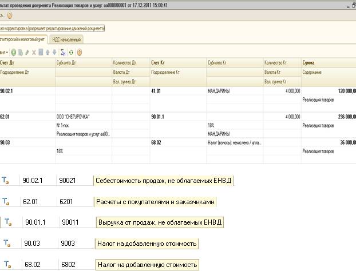This screenshot has height=271, width=356.
Task: Click the move down arrow icon
Action: [x=54, y=52]
